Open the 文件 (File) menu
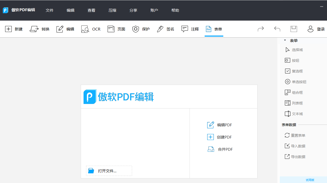Screen dimensions: 327x183 [50, 10]
